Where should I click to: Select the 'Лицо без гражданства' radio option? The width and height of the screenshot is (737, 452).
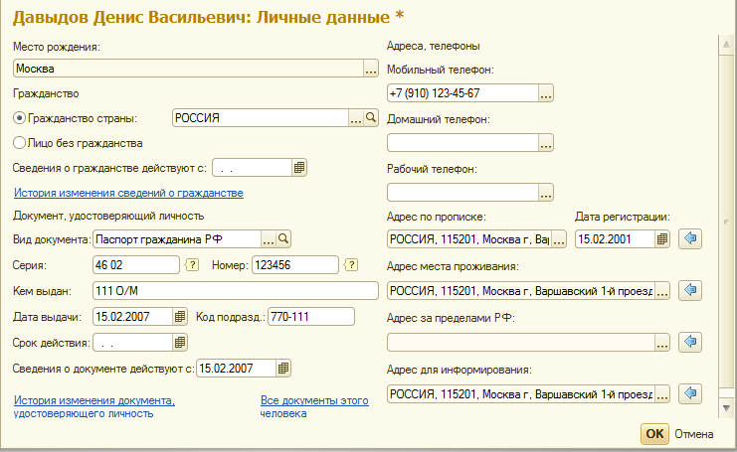coord(19,143)
